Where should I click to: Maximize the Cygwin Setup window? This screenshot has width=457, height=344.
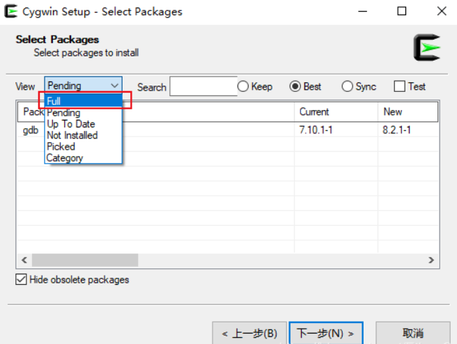click(x=402, y=11)
